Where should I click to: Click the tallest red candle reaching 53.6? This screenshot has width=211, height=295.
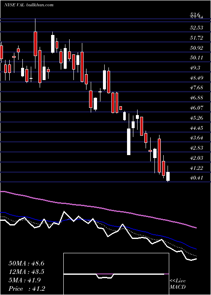coord(35,44)
